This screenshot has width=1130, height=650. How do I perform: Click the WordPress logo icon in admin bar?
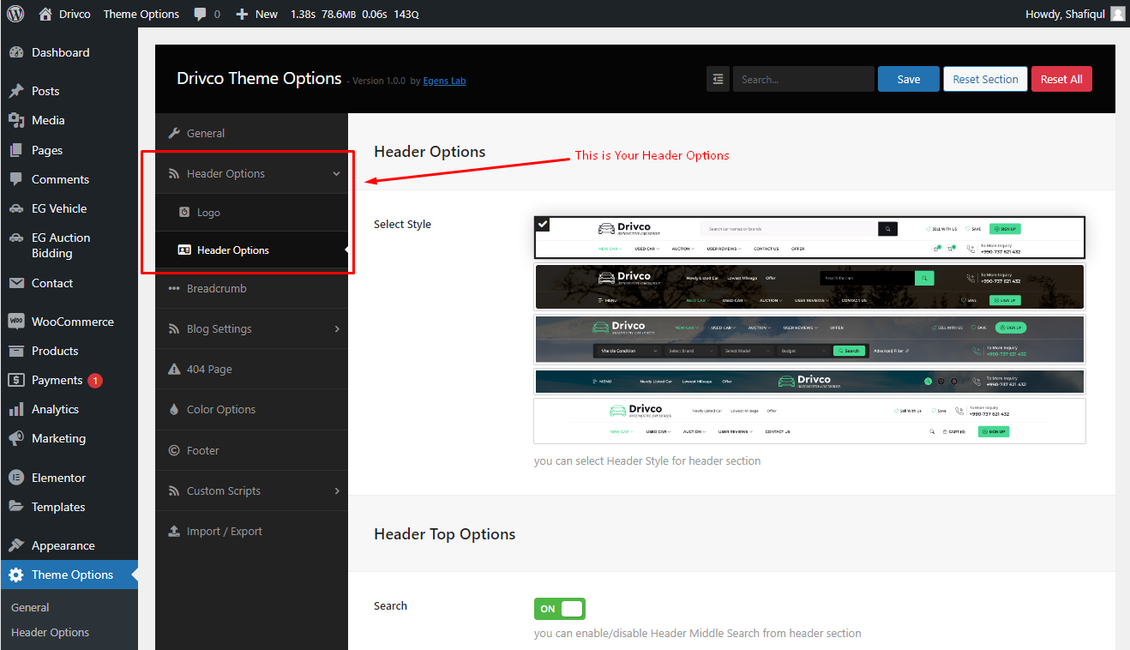pos(17,14)
